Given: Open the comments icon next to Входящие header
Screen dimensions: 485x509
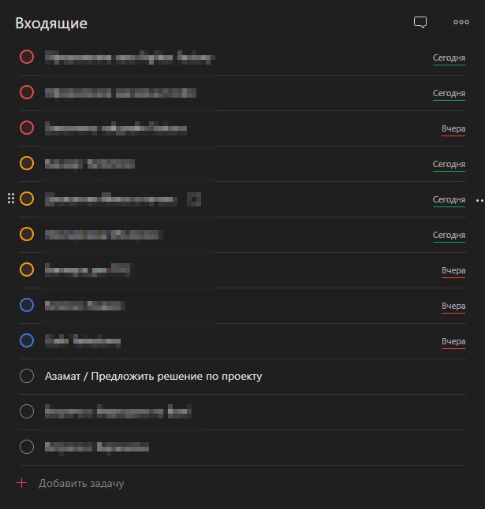Looking at the screenshot, I should [x=420, y=22].
